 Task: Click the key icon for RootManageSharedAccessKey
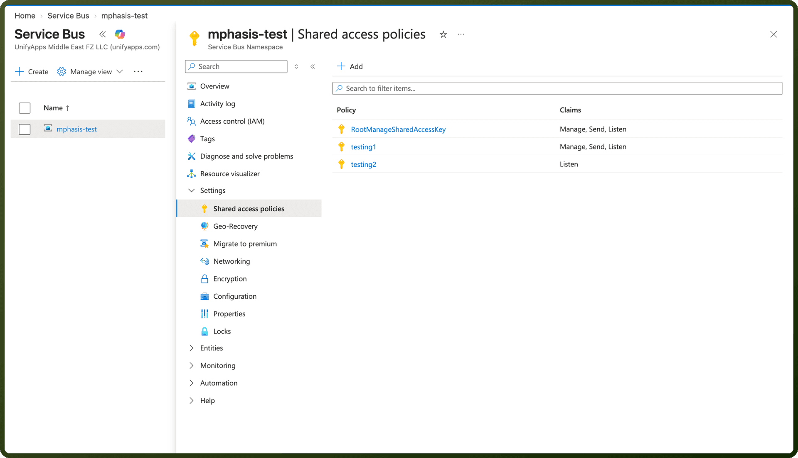pos(342,129)
